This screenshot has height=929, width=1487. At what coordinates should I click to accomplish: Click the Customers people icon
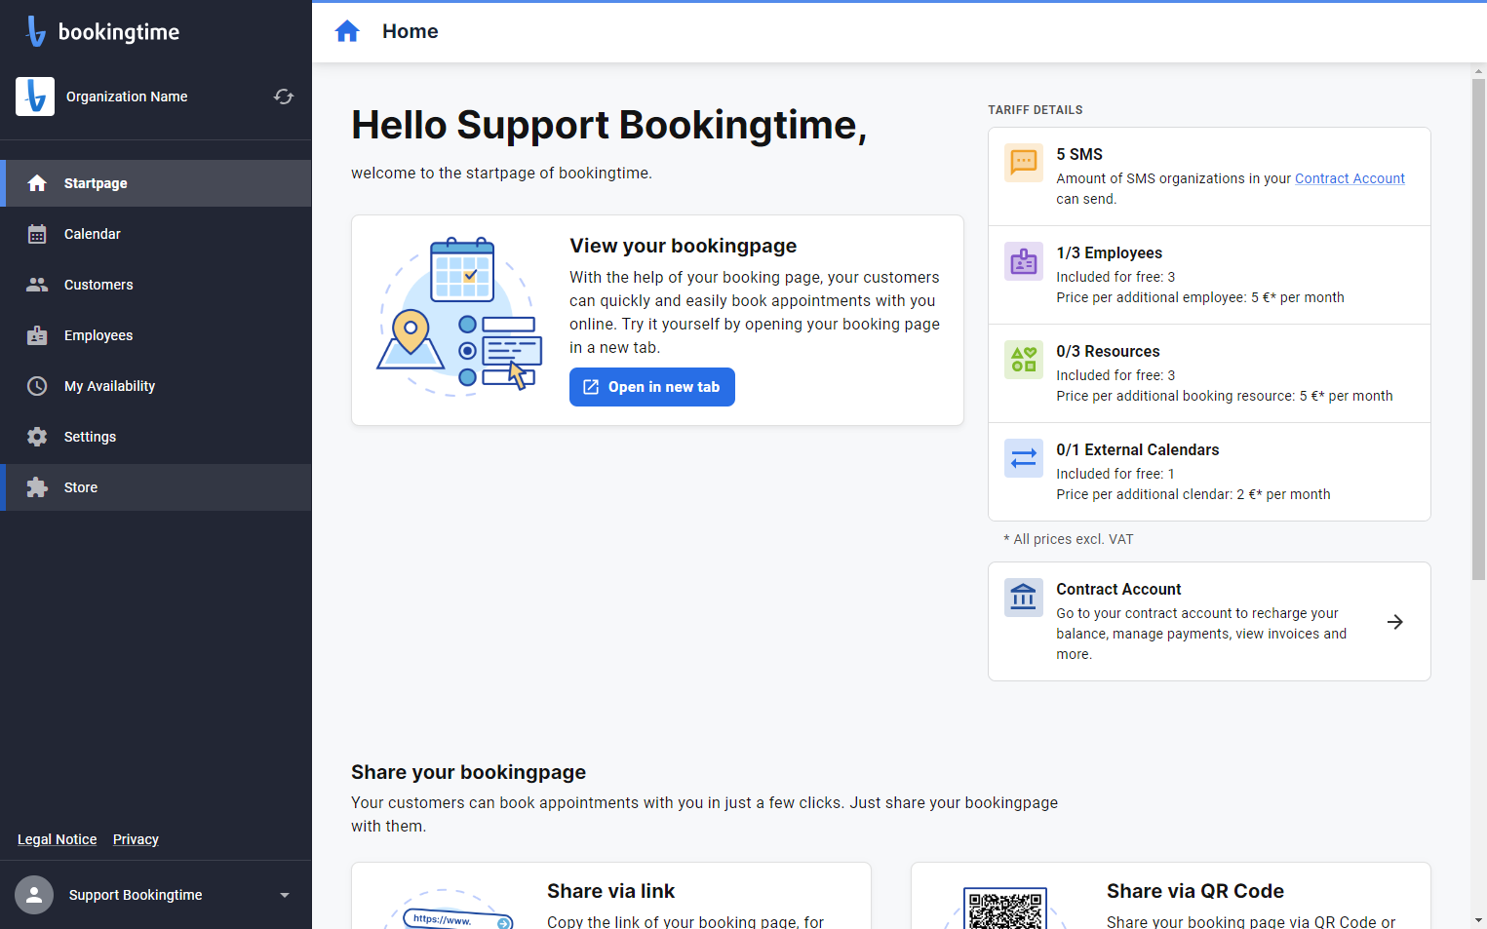click(x=37, y=285)
